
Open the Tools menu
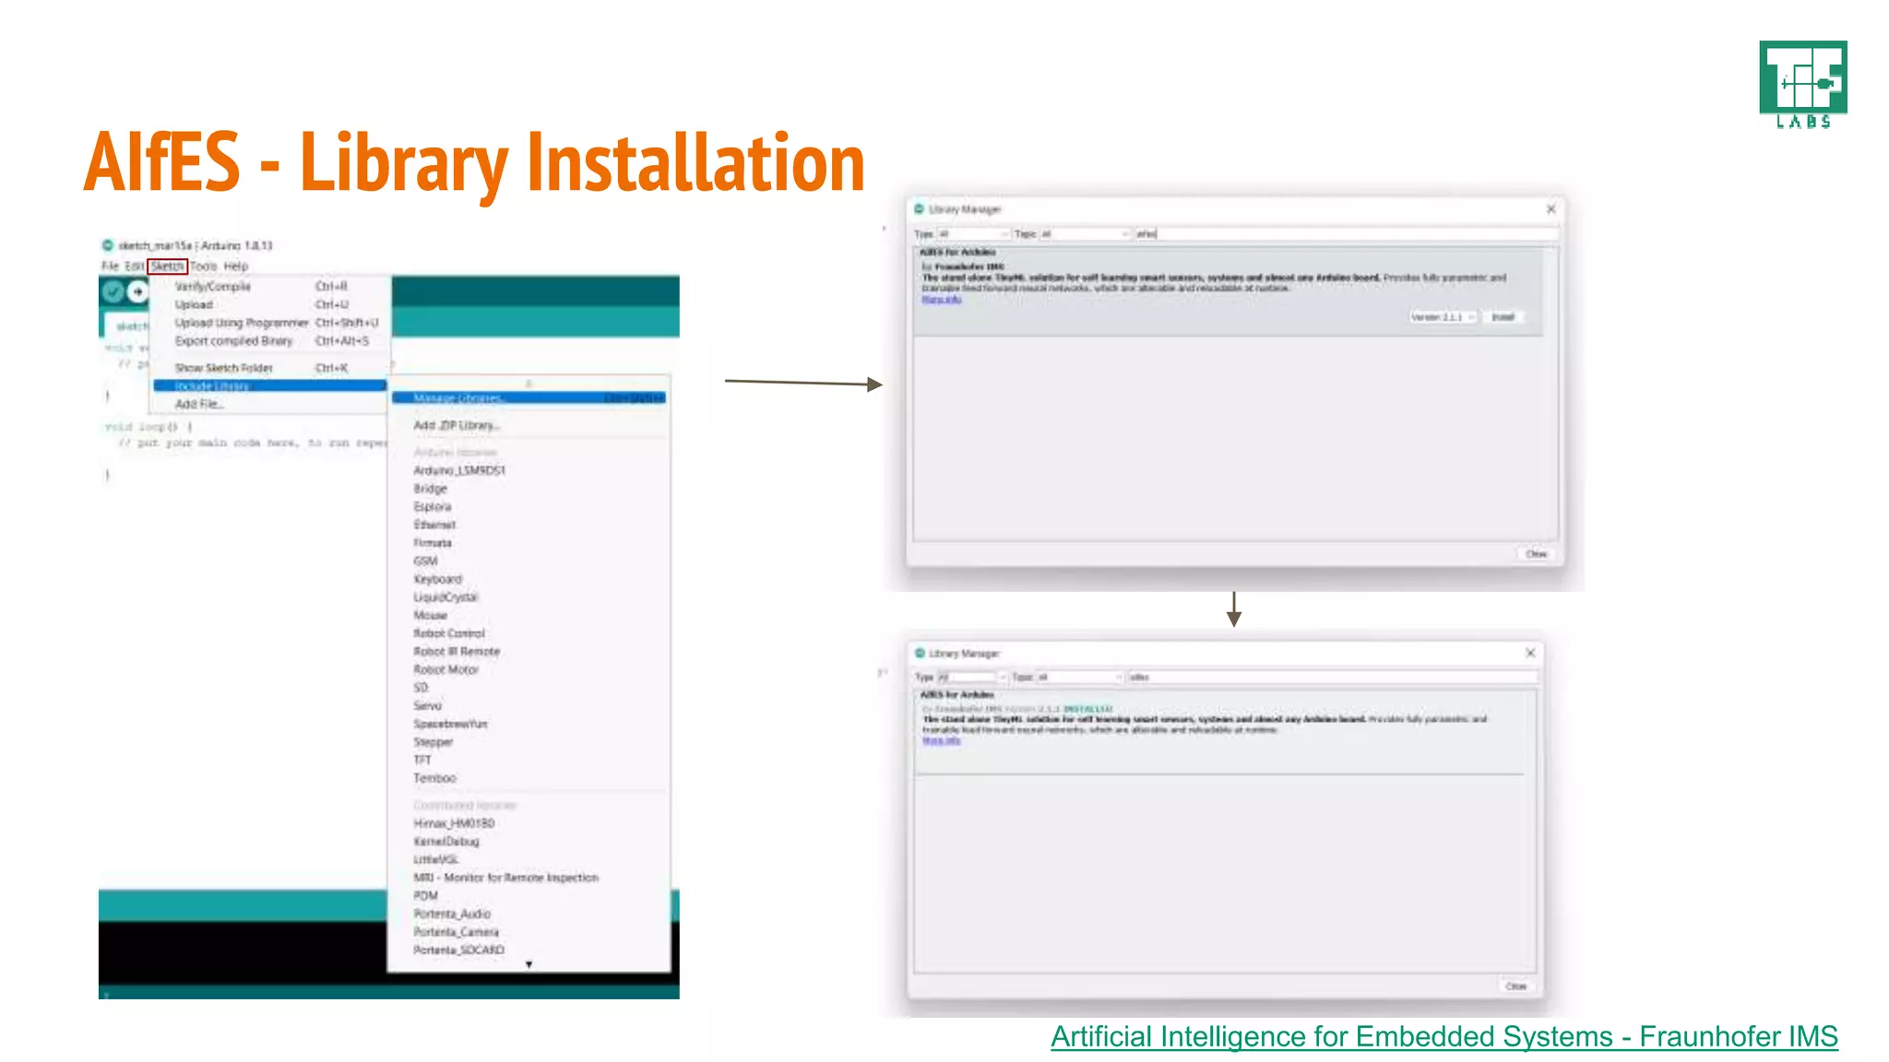pos(203,266)
